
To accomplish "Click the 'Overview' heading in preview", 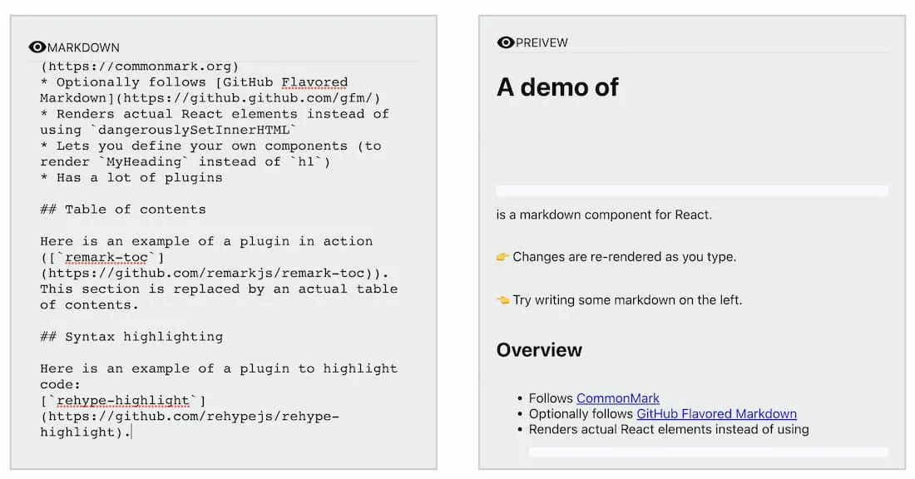I will [539, 350].
